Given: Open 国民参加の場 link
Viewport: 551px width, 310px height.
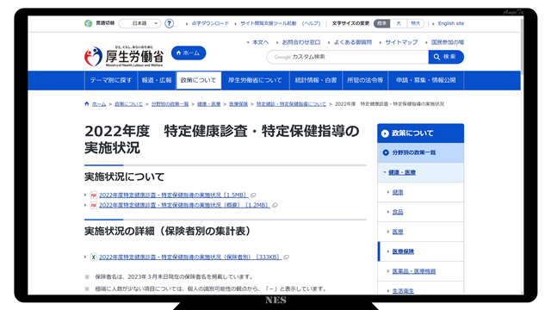Looking at the screenshot, I should click(x=448, y=42).
